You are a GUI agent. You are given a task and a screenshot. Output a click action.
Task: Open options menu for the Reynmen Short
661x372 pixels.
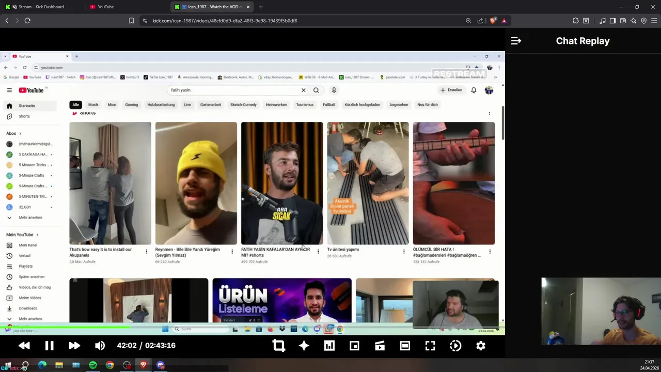coord(232,252)
